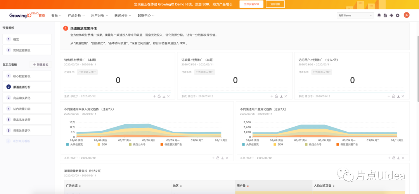The image size is (419, 194).
Task: Click the plus icon on 访问用户-付费推广 card
Action: point(389,96)
